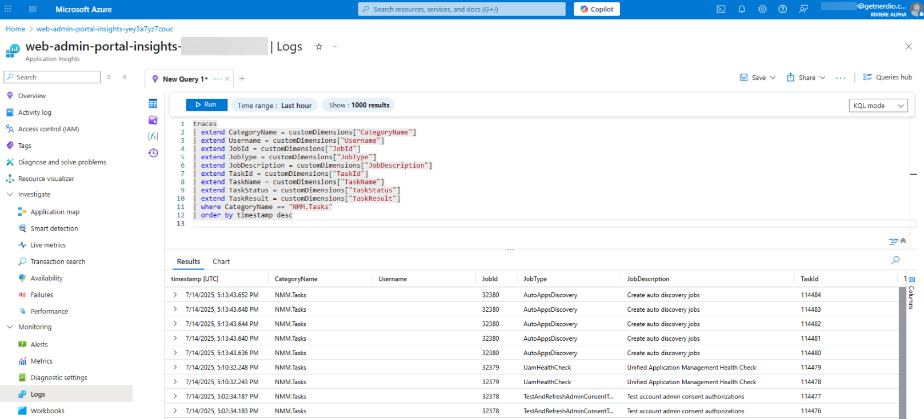Image resolution: width=924 pixels, height=419 pixels.
Task: Open portal settings gear
Action: pyautogui.click(x=762, y=9)
